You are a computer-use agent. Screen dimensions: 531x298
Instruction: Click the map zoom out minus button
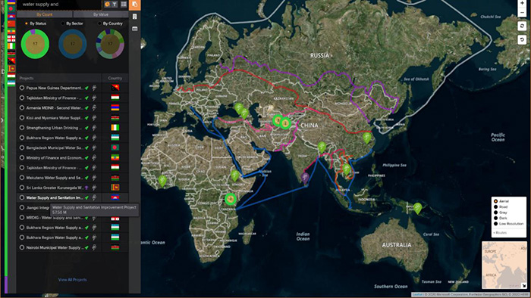coord(522,13)
